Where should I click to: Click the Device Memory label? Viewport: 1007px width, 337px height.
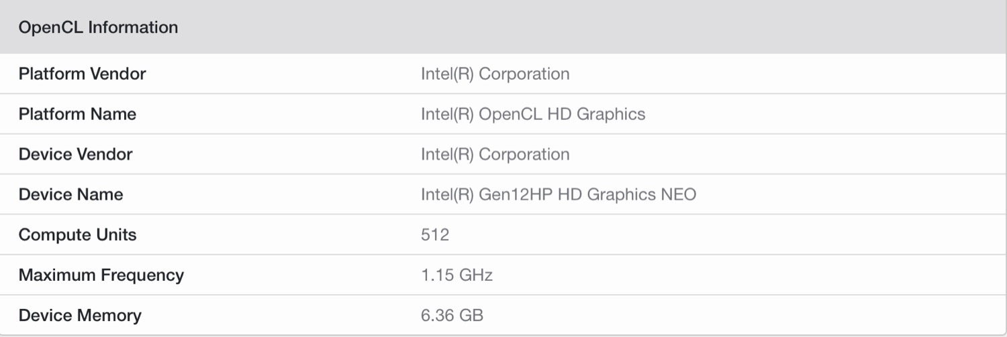[80, 315]
